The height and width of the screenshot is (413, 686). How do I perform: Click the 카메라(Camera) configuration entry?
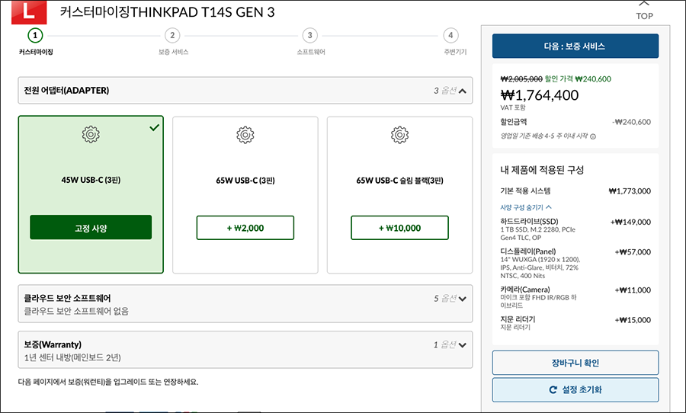(575, 297)
